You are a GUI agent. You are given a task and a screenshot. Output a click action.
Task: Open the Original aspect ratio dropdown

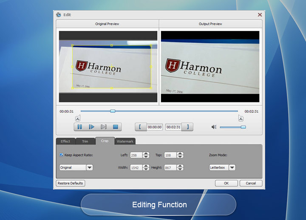[x=90, y=167]
